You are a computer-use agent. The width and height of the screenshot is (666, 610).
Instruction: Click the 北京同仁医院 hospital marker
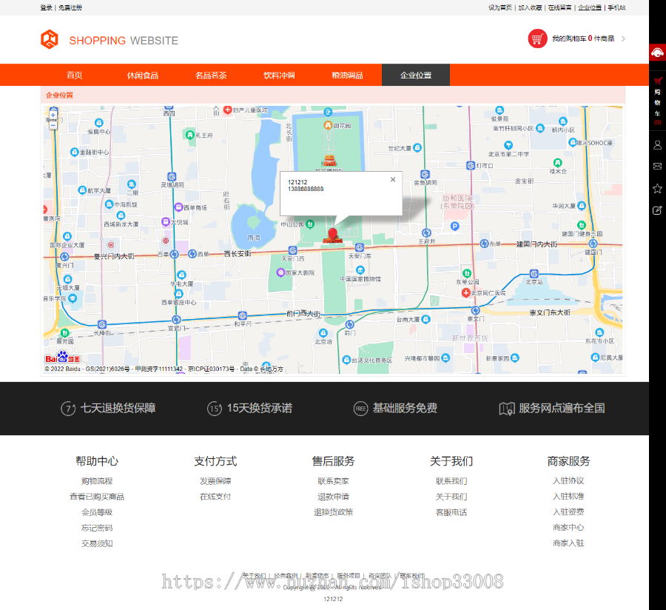465,292
